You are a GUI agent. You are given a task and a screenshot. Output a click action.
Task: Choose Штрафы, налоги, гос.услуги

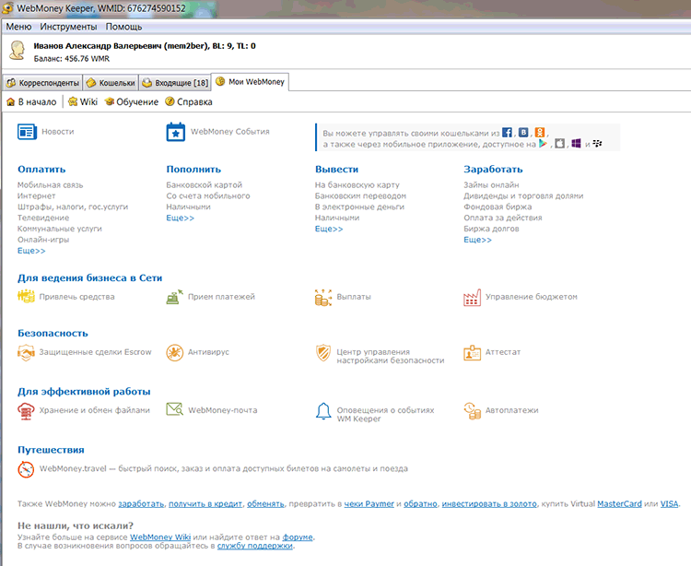pyautogui.click(x=73, y=206)
